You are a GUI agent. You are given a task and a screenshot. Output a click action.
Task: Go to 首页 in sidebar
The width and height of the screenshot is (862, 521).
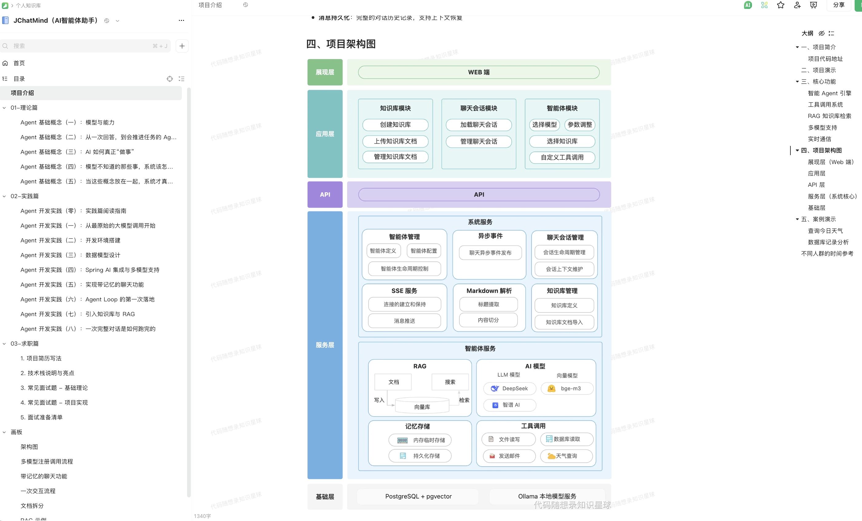(x=19, y=63)
